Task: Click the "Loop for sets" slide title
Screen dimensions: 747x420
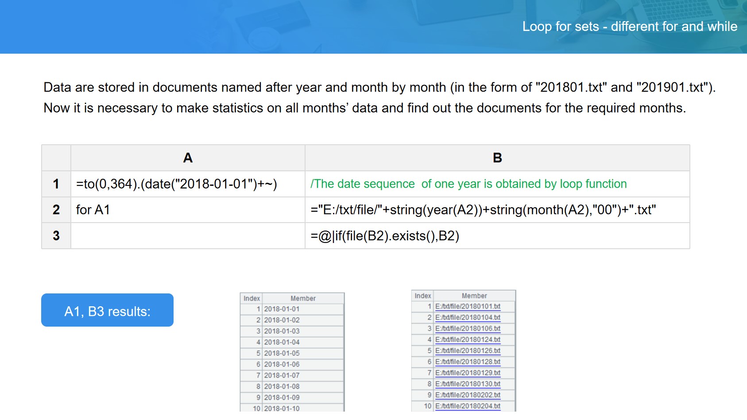Action: [x=630, y=27]
